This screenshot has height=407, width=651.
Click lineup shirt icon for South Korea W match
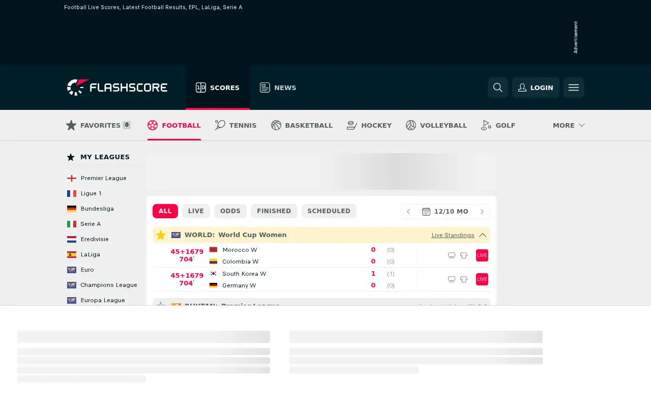[464, 279]
